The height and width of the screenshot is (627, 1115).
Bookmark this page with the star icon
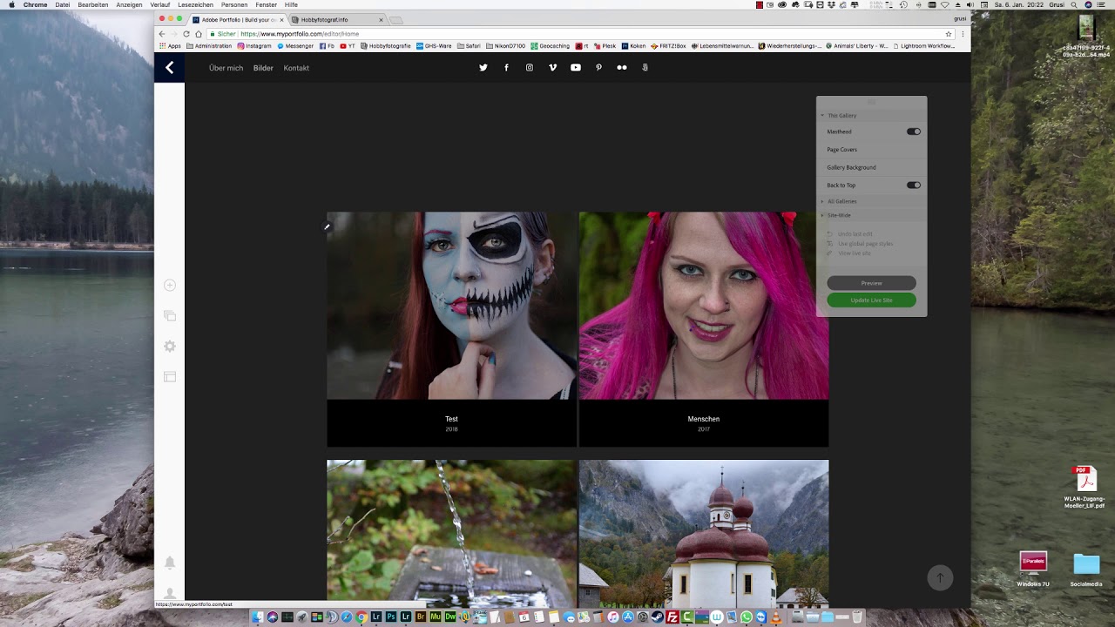949,34
